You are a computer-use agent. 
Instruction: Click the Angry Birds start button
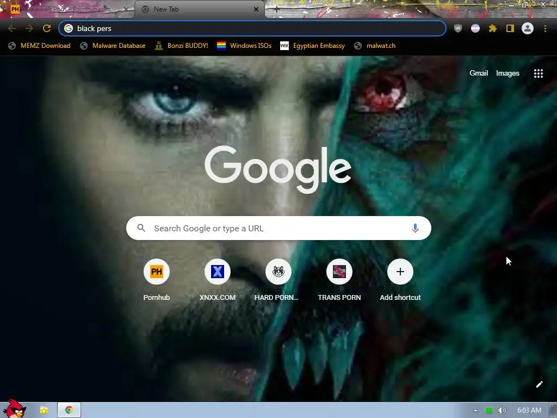click(14, 409)
